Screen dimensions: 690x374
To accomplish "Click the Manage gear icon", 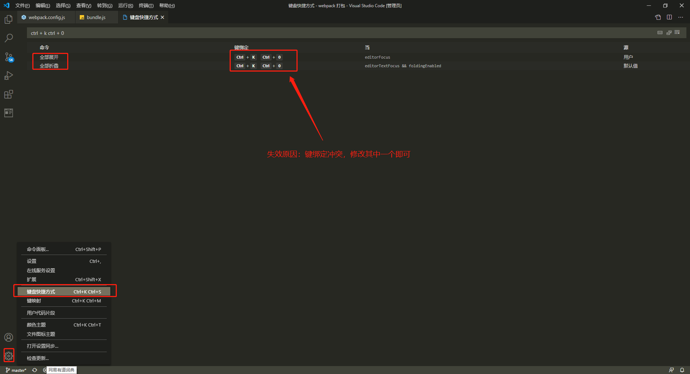I will pos(9,356).
